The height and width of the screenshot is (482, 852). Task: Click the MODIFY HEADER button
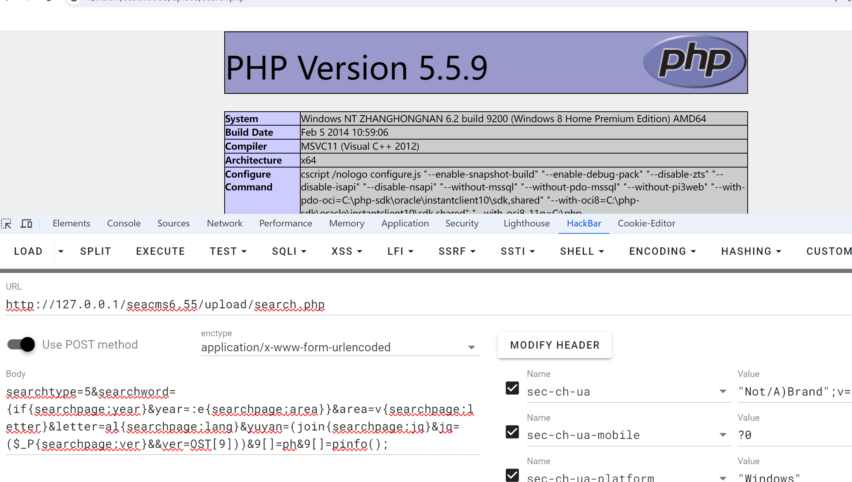tap(555, 345)
